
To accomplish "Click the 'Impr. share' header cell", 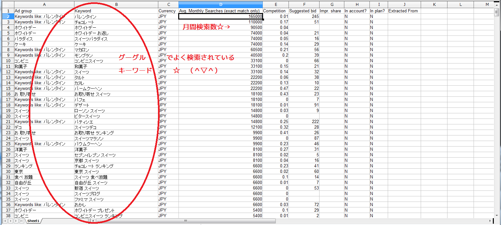I will click(x=332, y=11).
